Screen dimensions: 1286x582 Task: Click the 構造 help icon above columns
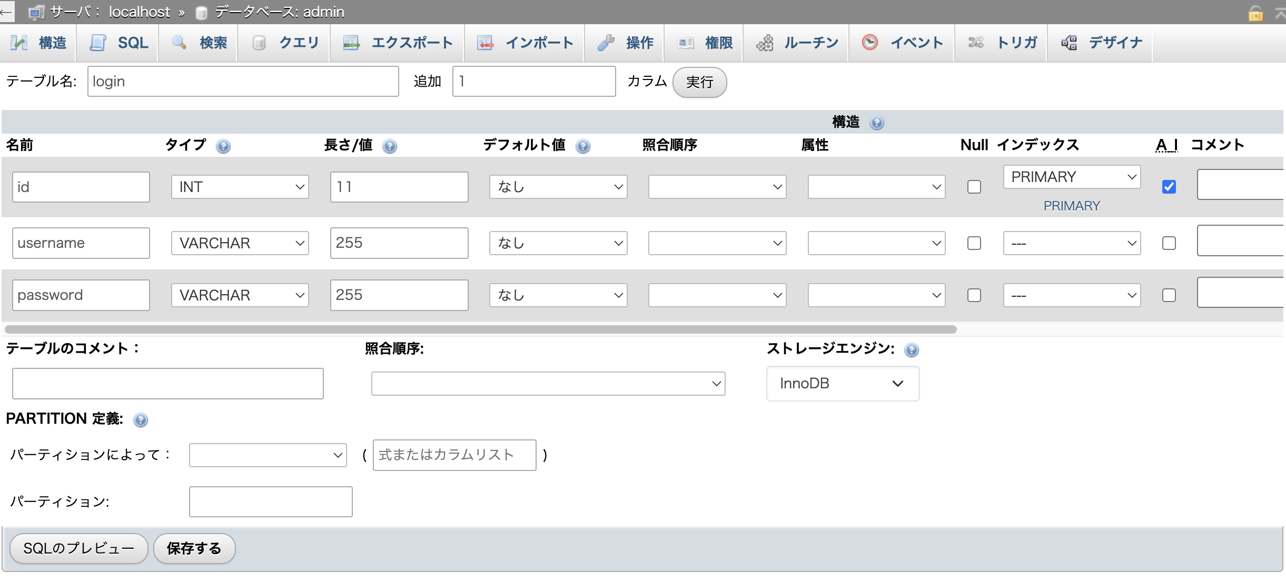(x=876, y=123)
